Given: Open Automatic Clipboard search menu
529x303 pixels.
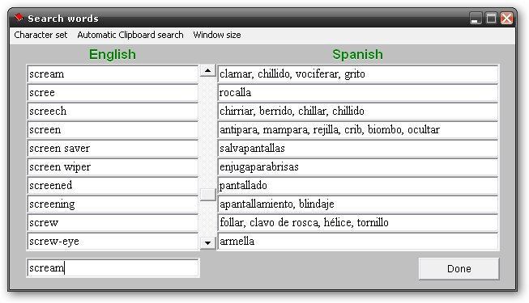Looking at the screenshot, I should pyautogui.click(x=130, y=35).
